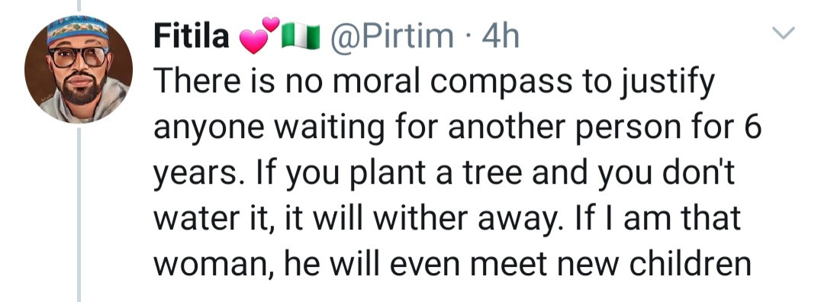Click the @Pirtim handle
This screenshot has height=302, width=824.
(391, 37)
